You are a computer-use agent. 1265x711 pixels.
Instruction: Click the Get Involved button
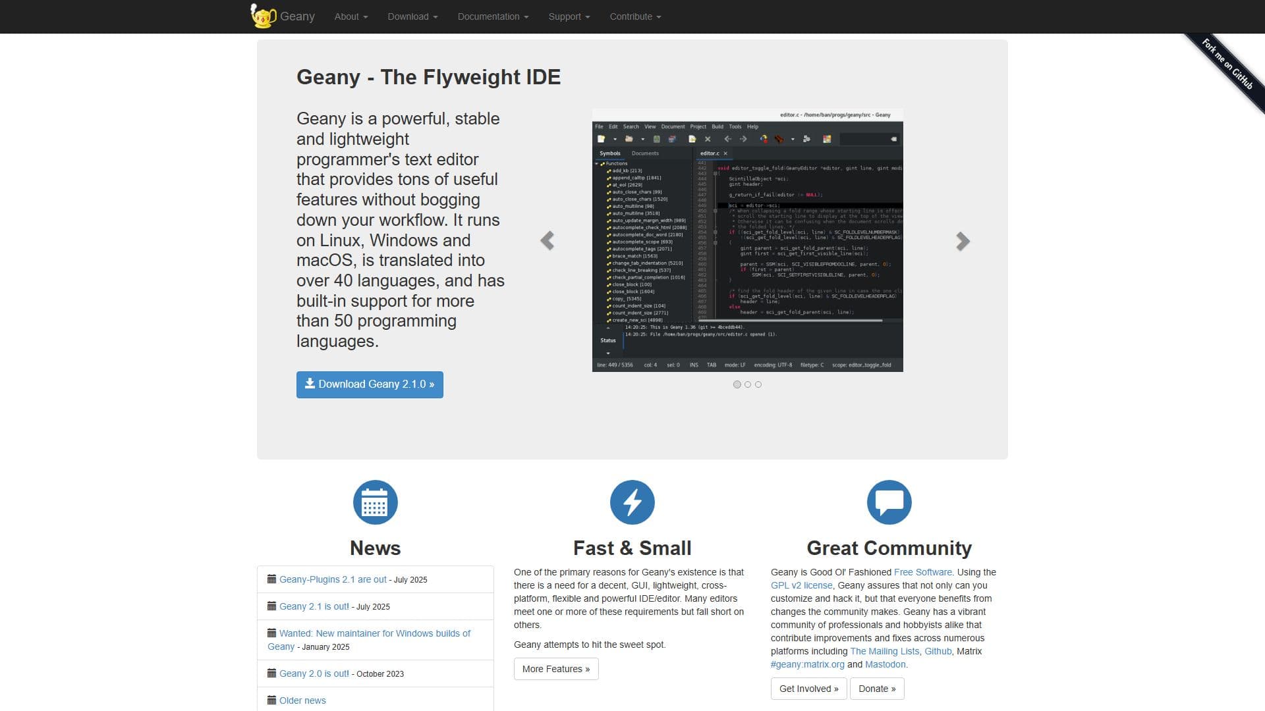pos(808,689)
